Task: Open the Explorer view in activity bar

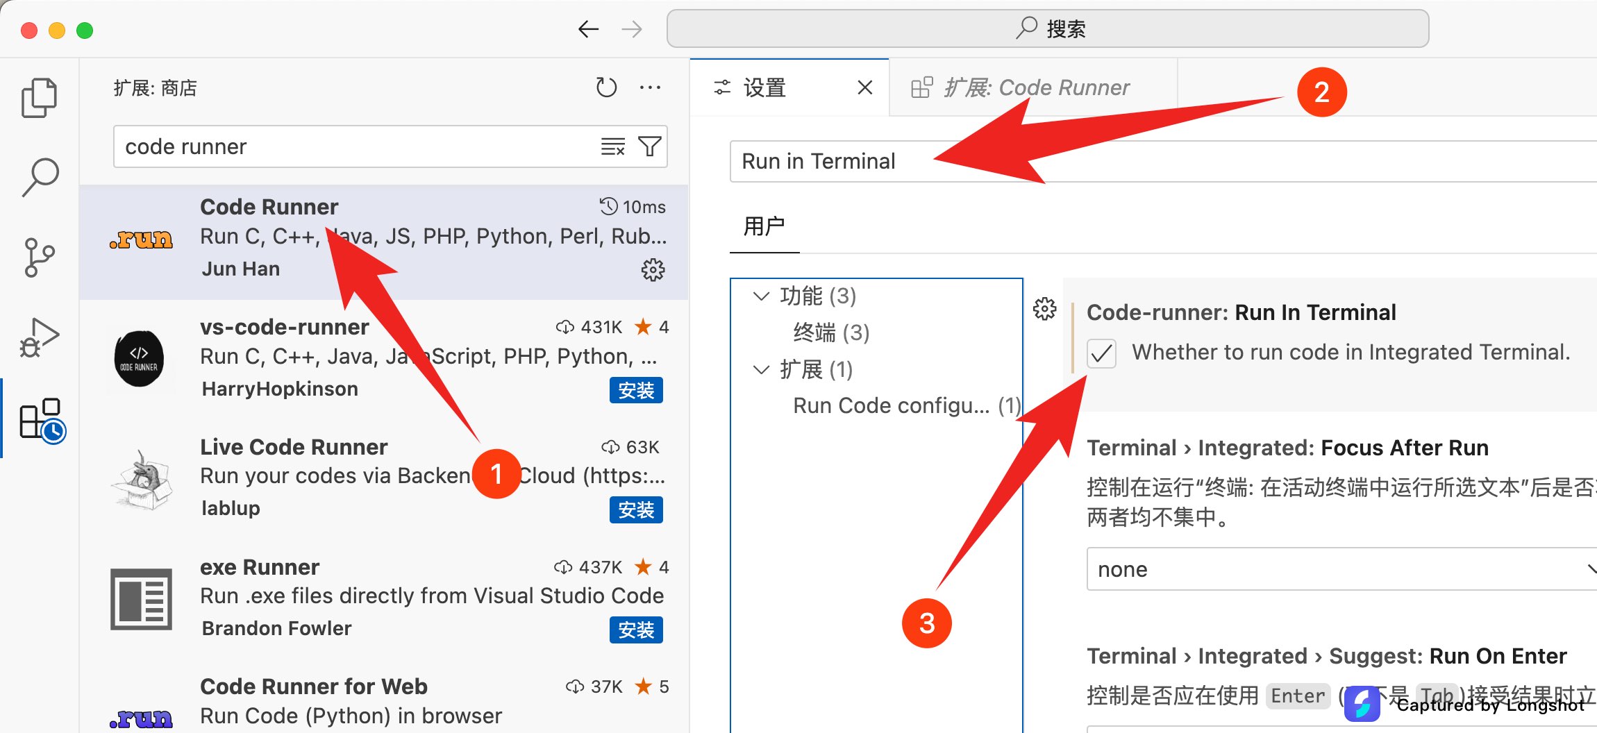Action: point(40,98)
